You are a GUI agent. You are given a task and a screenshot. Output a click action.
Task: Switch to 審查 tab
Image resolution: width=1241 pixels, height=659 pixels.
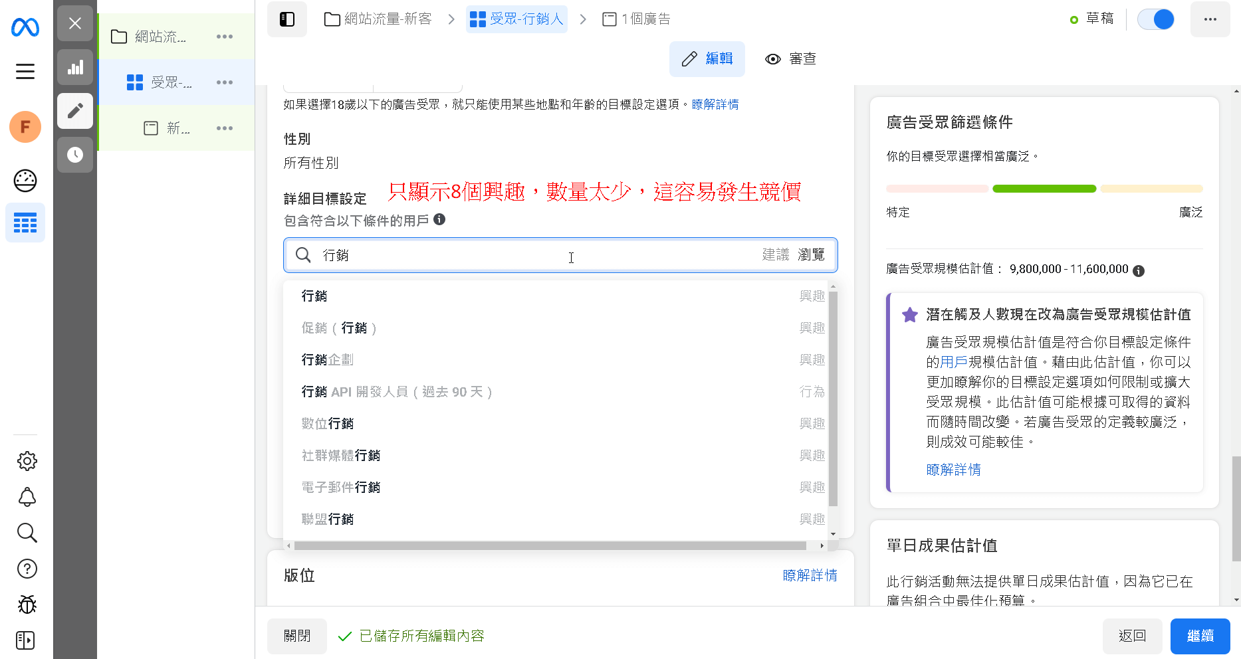coord(791,59)
